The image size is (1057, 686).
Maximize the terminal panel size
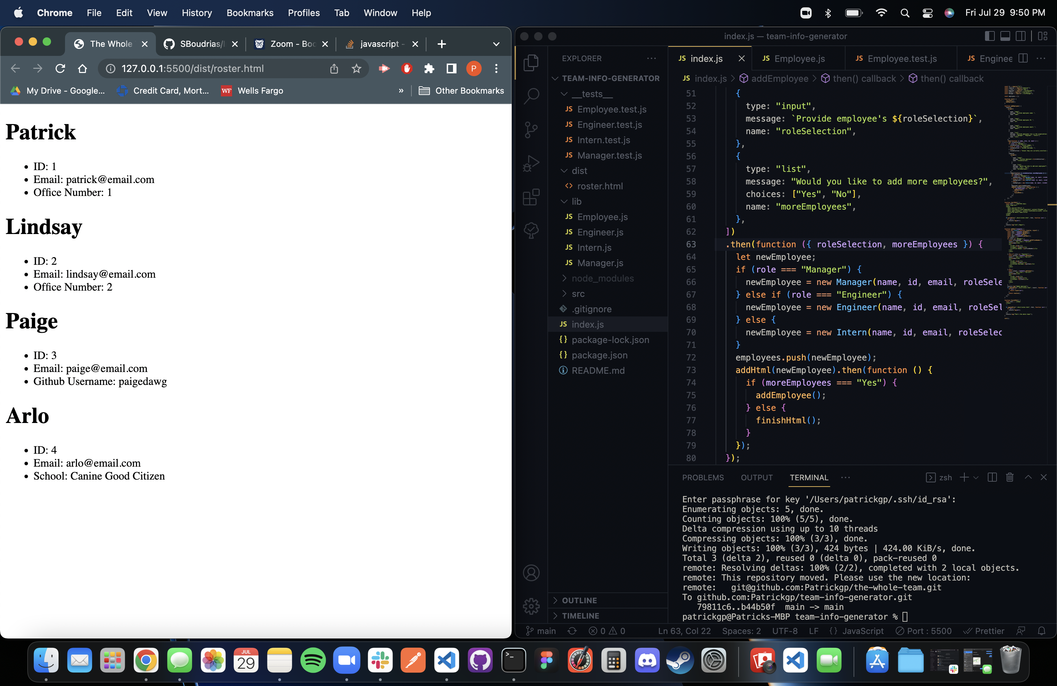(1028, 477)
